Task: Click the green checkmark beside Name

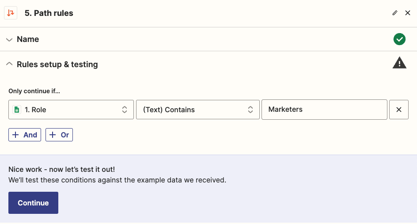Action: point(399,39)
